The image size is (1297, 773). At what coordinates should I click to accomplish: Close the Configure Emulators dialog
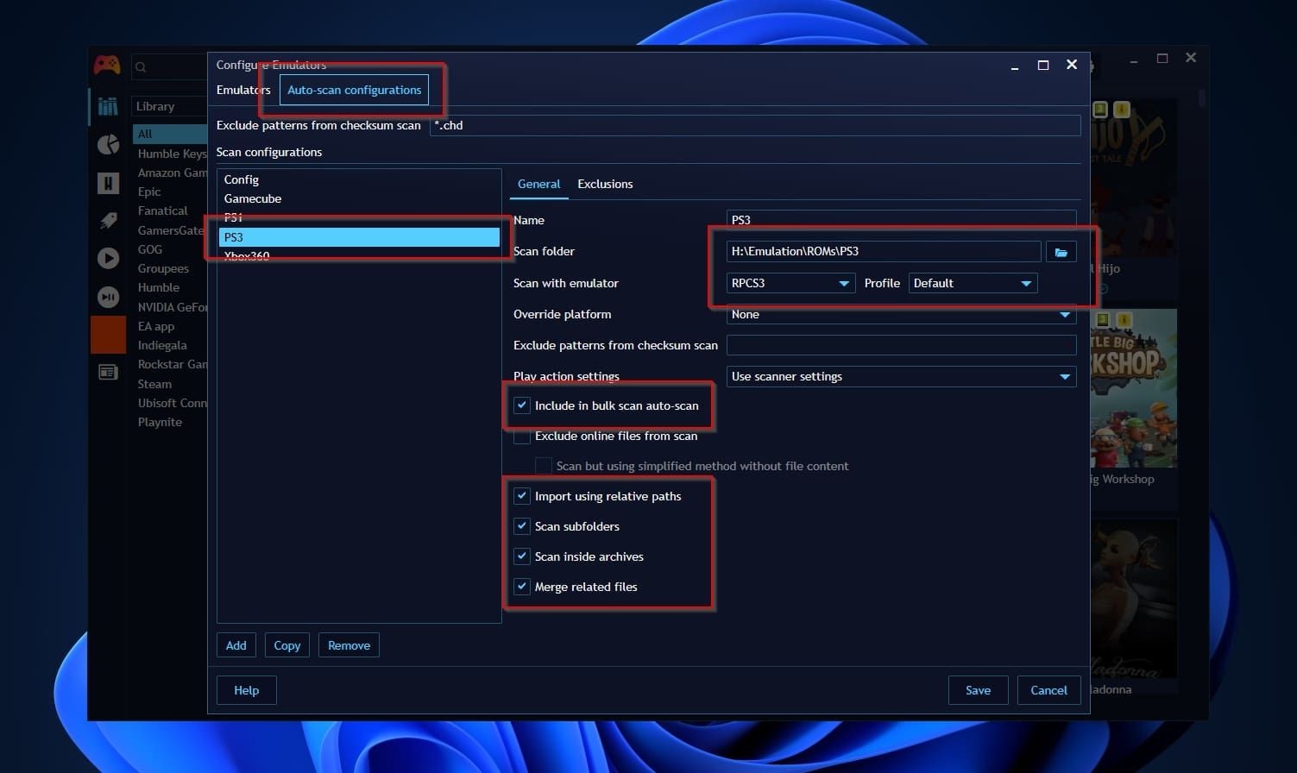click(1072, 65)
